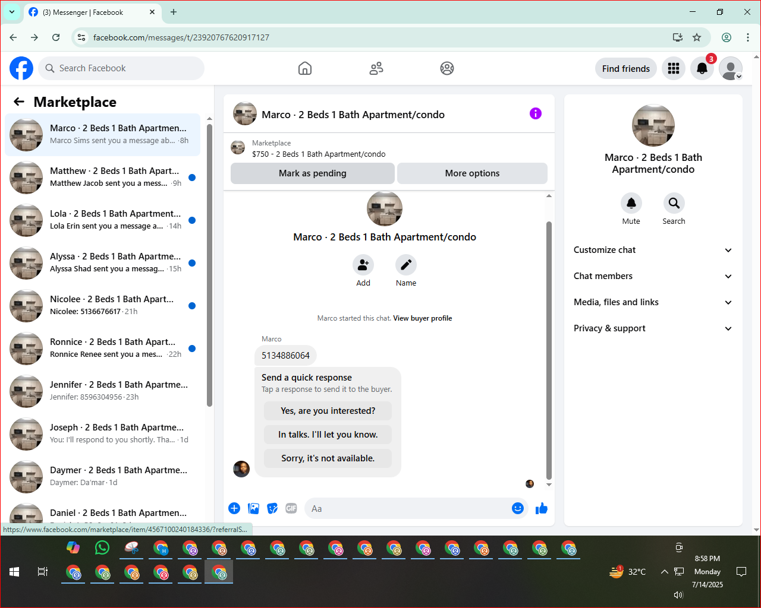Send quick response 'Sorry, it's not available.'
Image resolution: width=761 pixels, height=608 pixels.
328,458
